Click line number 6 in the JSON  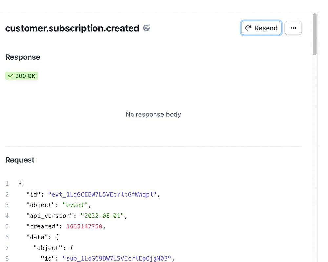point(7,237)
